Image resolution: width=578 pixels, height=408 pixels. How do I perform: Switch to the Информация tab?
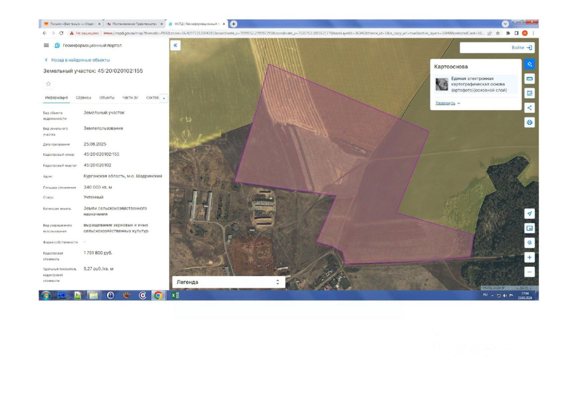coord(56,97)
